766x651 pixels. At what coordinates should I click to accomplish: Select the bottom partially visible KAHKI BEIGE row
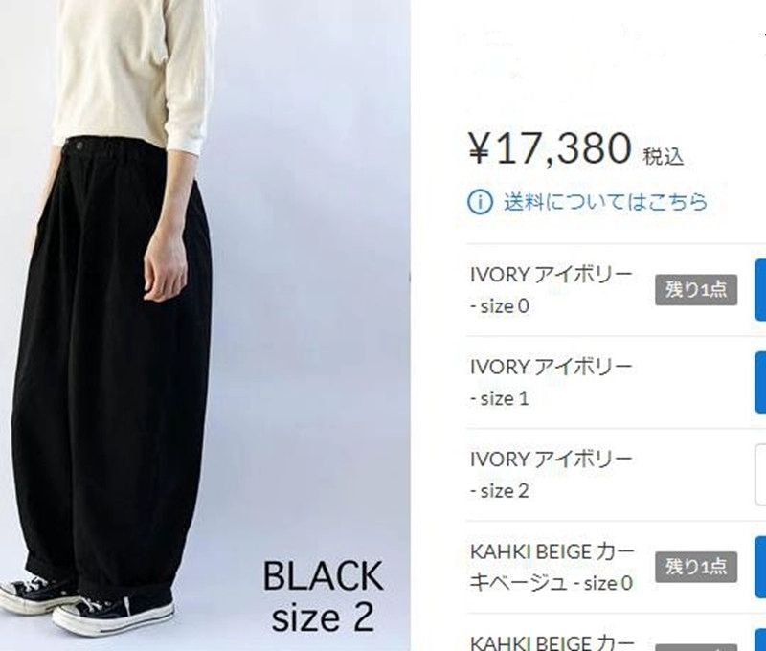tap(616, 633)
